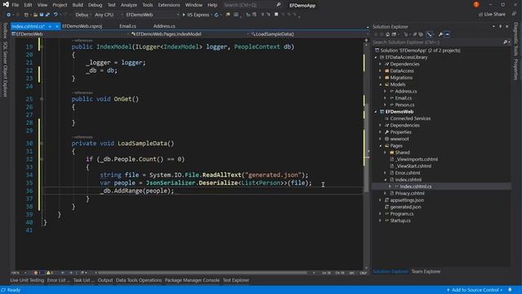
Task: Click the Open File toolbar icon
Action: click(x=35, y=15)
